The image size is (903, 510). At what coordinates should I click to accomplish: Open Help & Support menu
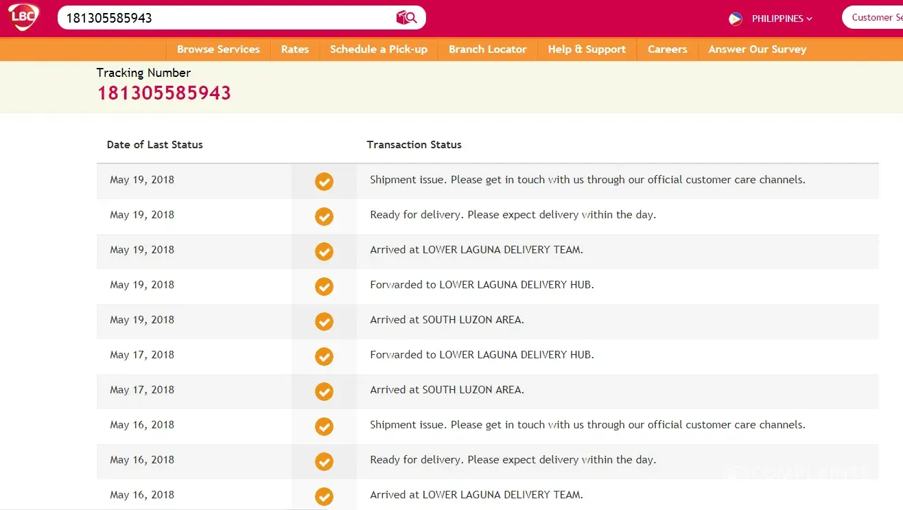tap(587, 49)
